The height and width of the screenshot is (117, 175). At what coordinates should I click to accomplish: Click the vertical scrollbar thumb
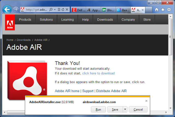(170, 37)
